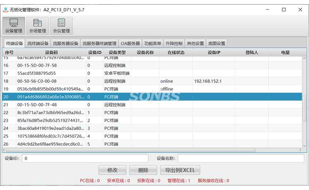This screenshot has height=190, width=309.
Task: Click the 删除 button
Action: (x=143, y=170)
